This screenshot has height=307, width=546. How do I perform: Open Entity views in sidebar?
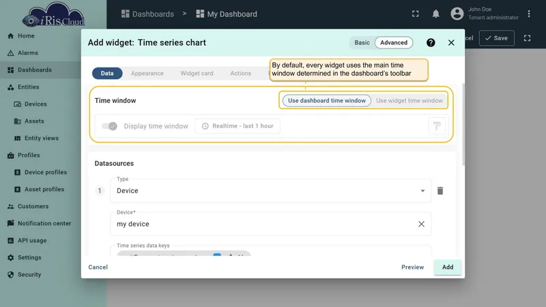40,138
